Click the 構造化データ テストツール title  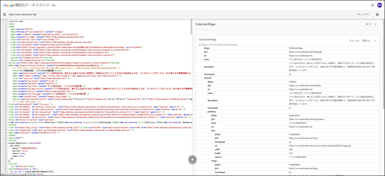pyautogui.click(x=35, y=5)
